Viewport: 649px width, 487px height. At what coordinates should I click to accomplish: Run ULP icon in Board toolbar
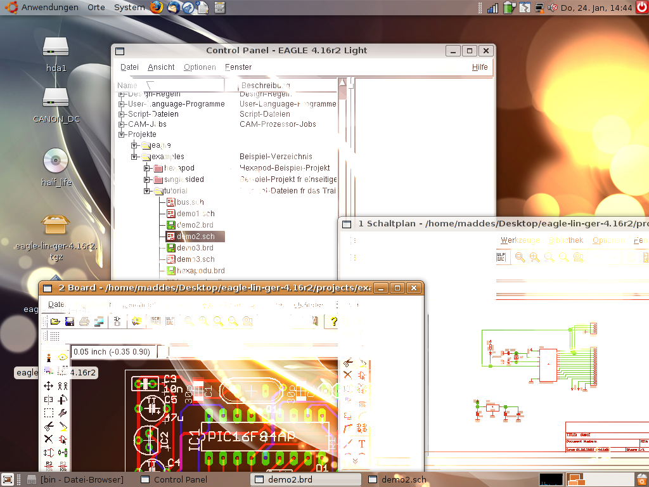point(170,321)
